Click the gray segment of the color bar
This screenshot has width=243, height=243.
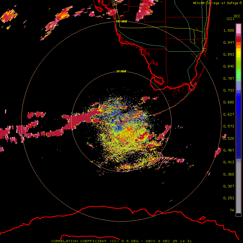click(238, 188)
